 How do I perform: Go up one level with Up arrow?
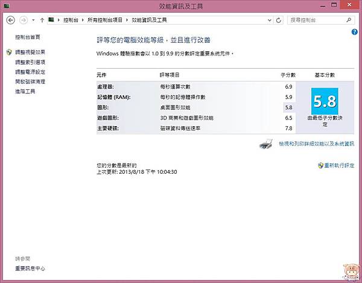[x=42, y=20]
